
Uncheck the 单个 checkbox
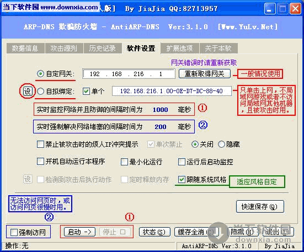coord(86,91)
